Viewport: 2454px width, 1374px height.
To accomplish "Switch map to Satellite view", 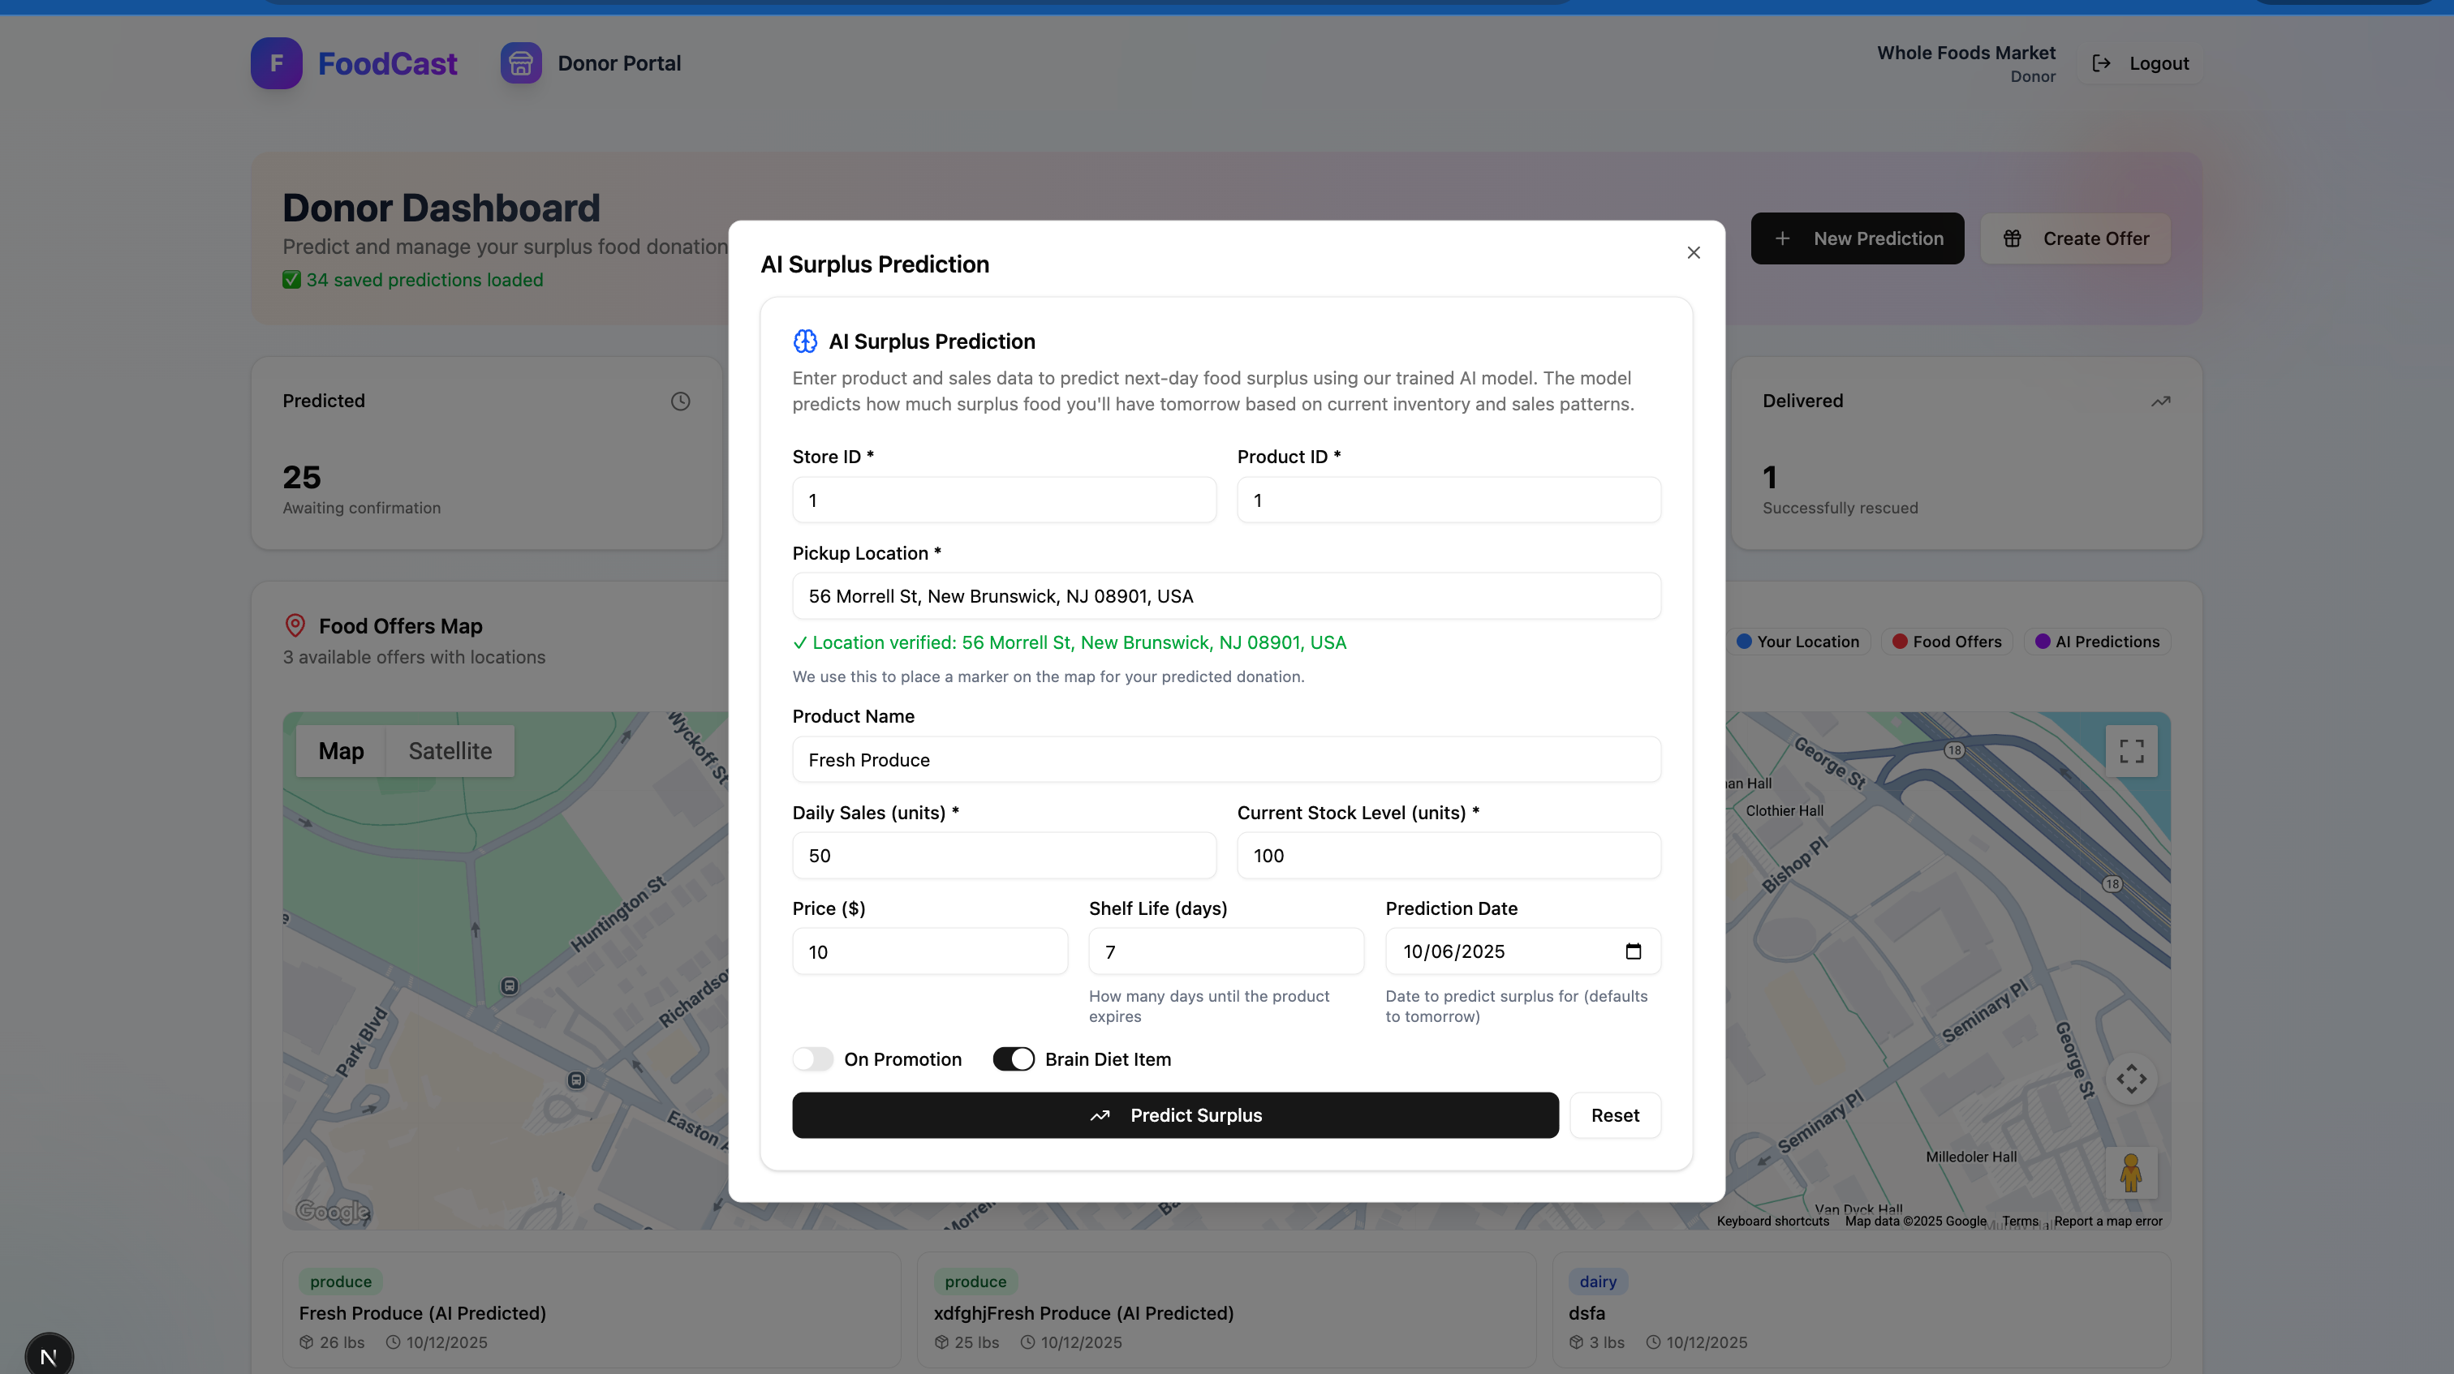I will pos(450,751).
